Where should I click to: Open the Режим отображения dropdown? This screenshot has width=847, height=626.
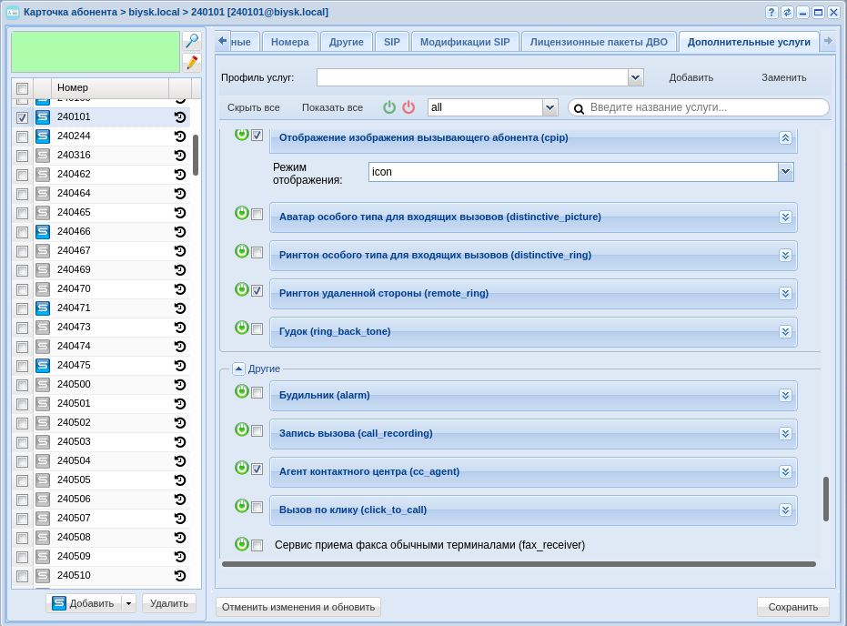(x=785, y=172)
